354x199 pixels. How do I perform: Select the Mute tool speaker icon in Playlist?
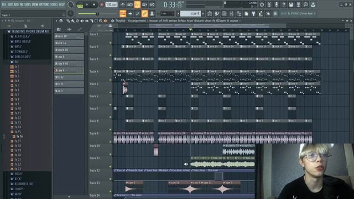coord(82,21)
